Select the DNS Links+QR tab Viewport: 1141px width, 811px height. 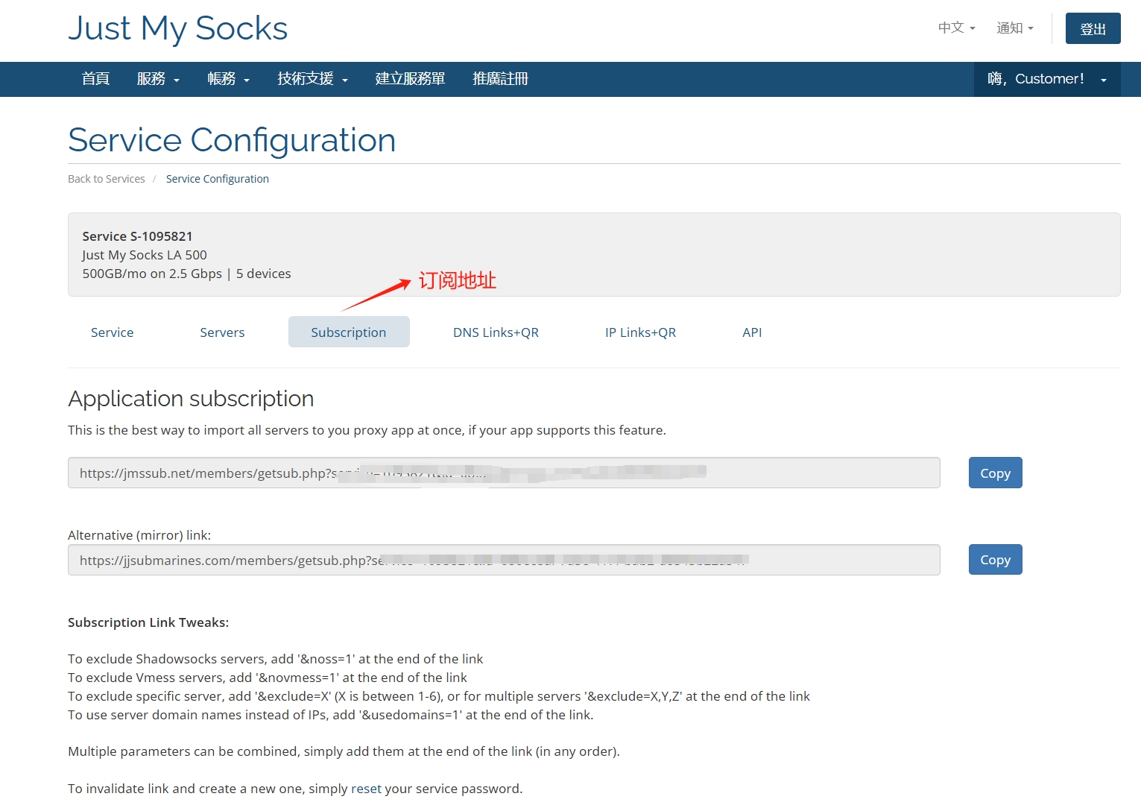(496, 332)
